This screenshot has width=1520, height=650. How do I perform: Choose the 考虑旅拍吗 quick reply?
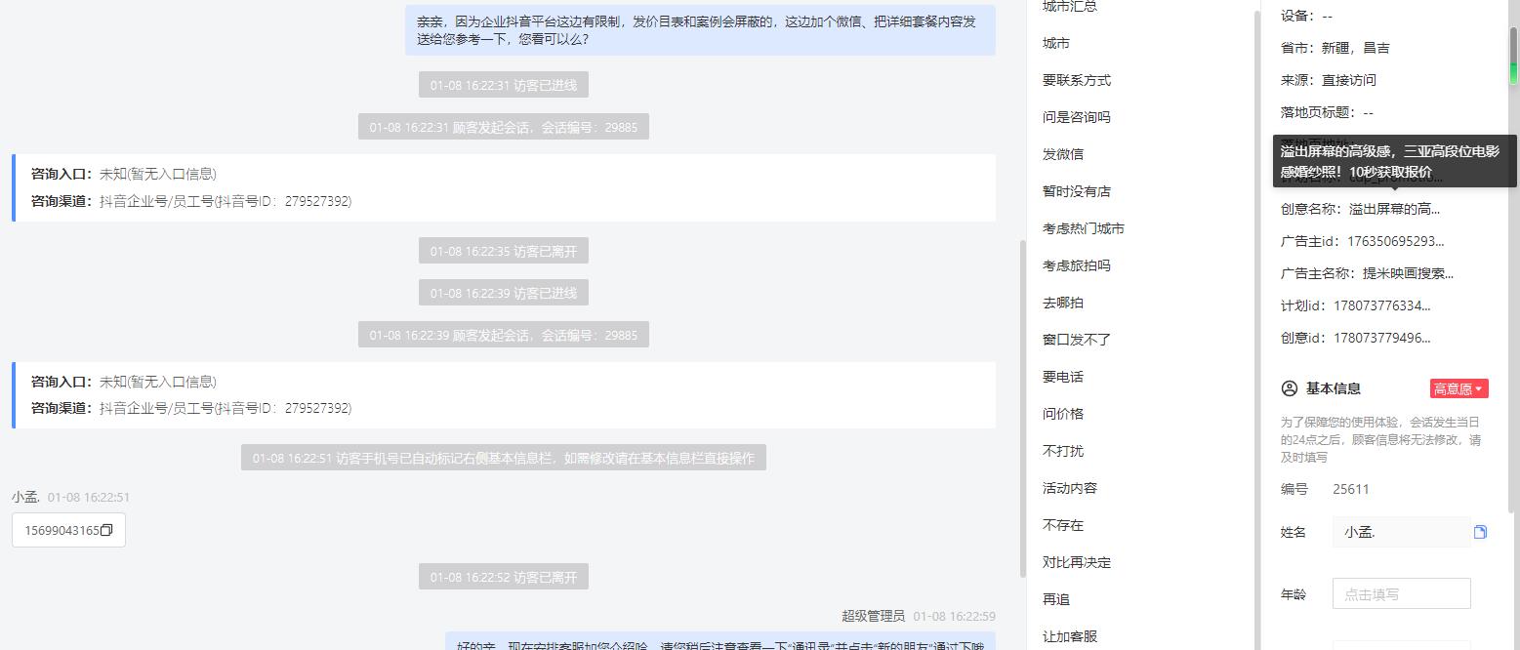[x=1076, y=265]
